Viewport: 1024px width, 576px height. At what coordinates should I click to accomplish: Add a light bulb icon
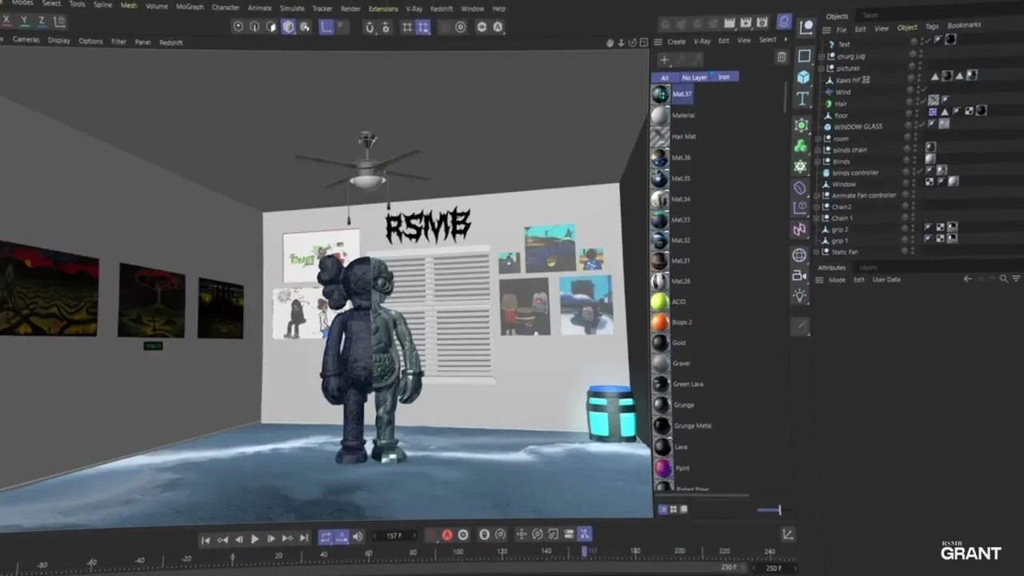[799, 295]
